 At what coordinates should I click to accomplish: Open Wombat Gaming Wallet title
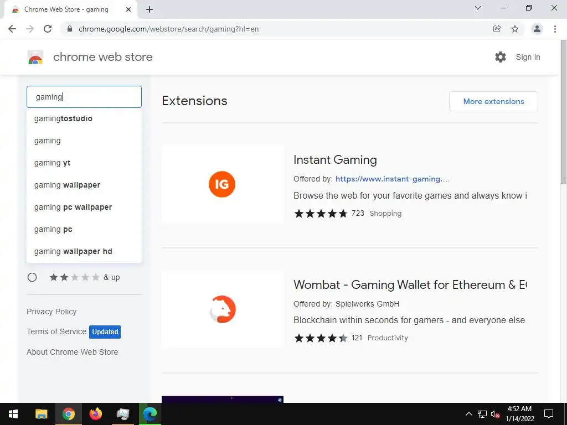pos(410,285)
